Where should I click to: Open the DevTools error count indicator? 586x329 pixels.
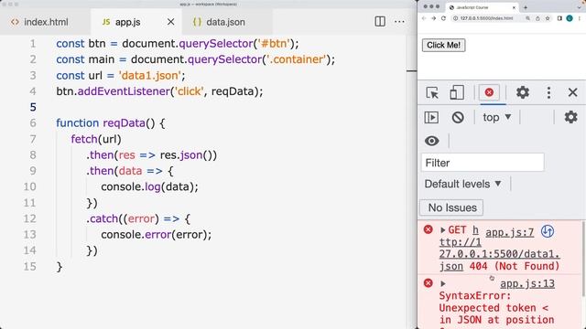point(489,92)
